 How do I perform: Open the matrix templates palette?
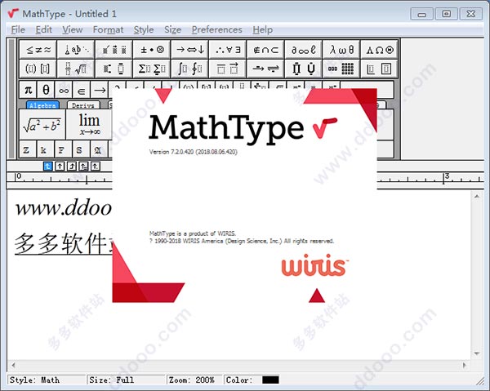(x=341, y=69)
